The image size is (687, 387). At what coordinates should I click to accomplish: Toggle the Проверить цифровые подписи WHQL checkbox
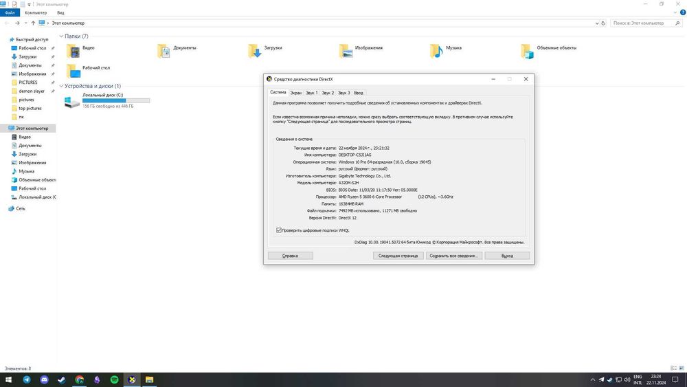279,230
